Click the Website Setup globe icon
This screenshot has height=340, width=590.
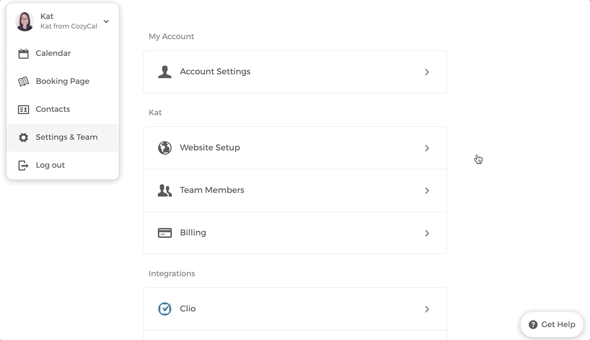165,148
